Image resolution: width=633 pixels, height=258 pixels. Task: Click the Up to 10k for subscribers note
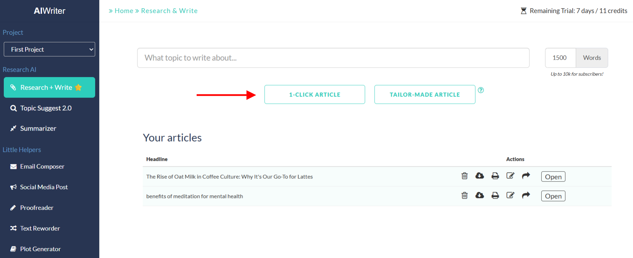tap(577, 74)
